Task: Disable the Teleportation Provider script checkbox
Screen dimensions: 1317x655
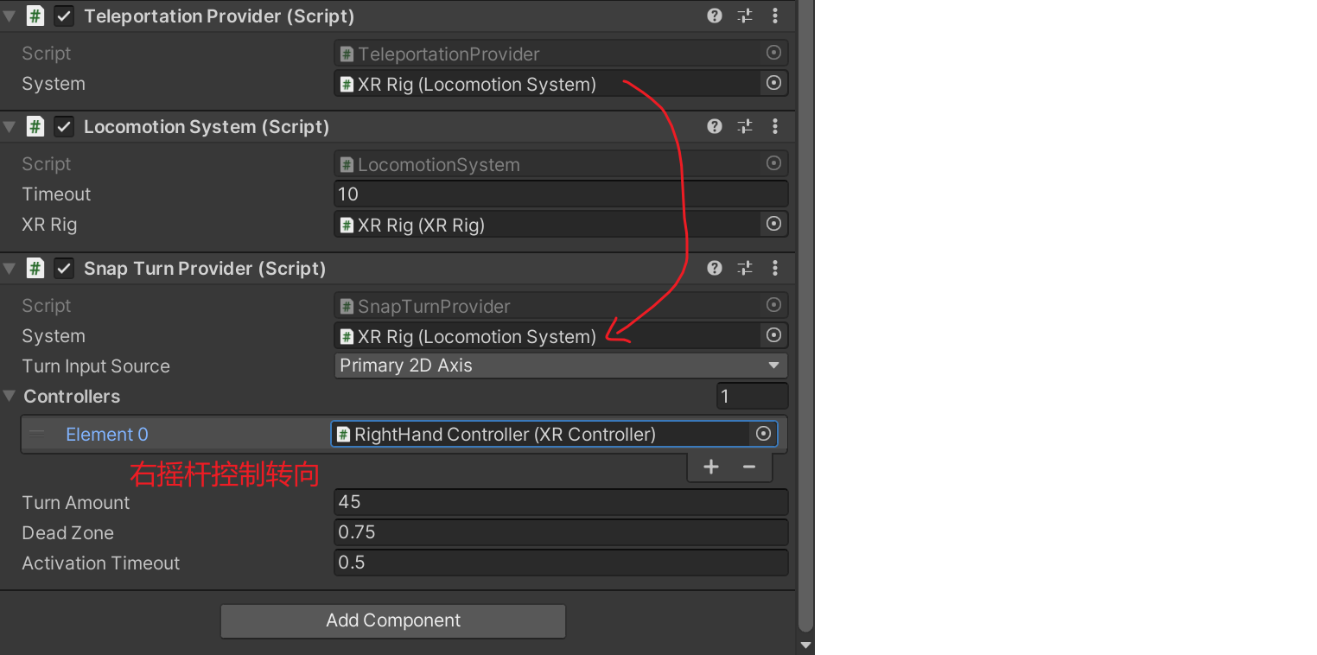Action: click(64, 16)
